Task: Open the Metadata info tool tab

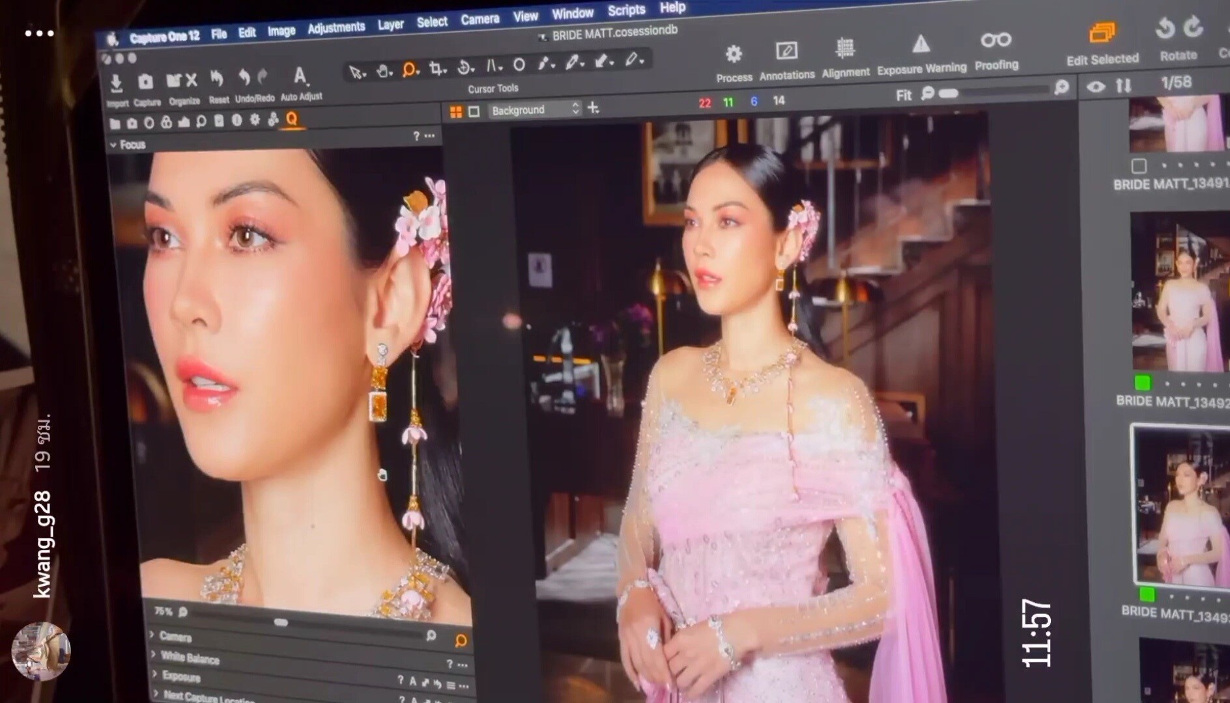Action: click(236, 120)
